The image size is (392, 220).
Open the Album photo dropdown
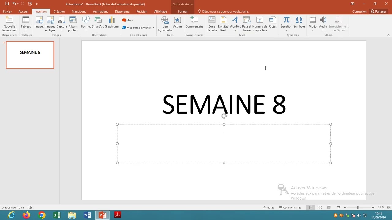pyautogui.click(x=73, y=28)
